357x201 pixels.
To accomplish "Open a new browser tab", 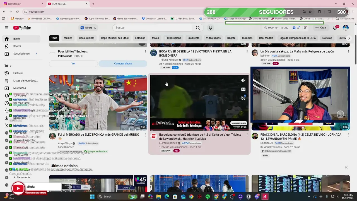I will (93, 4).
